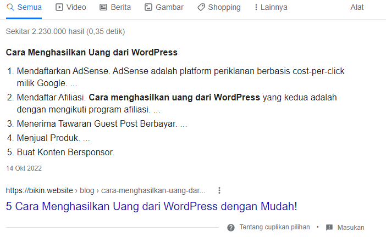Viewport: 386px width, 237px height.
Task: Open the Alat search tools
Action: click(357, 8)
